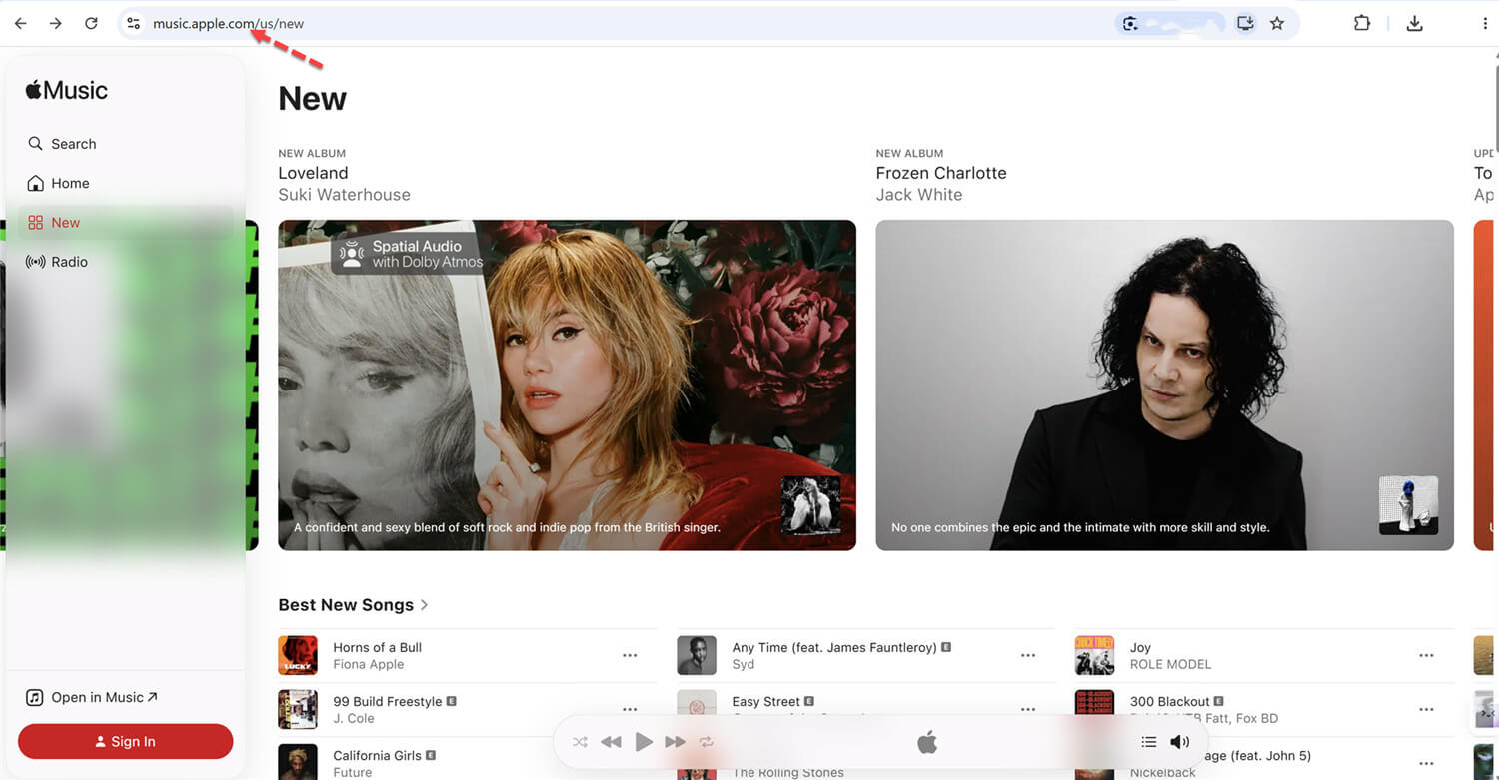Open the browser downloads icon
This screenshot has height=780, width=1499.
[x=1414, y=23]
